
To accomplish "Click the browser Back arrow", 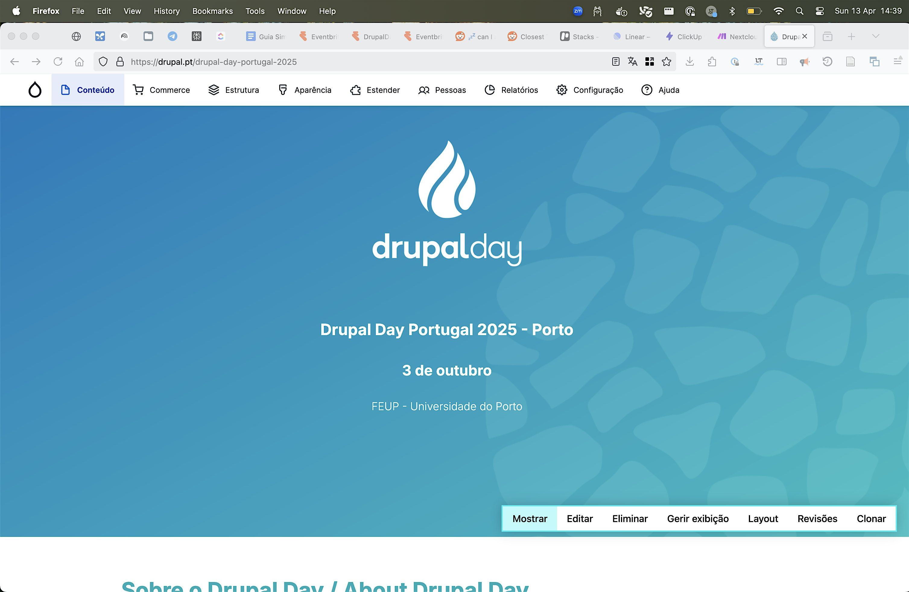I will (x=14, y=61).
